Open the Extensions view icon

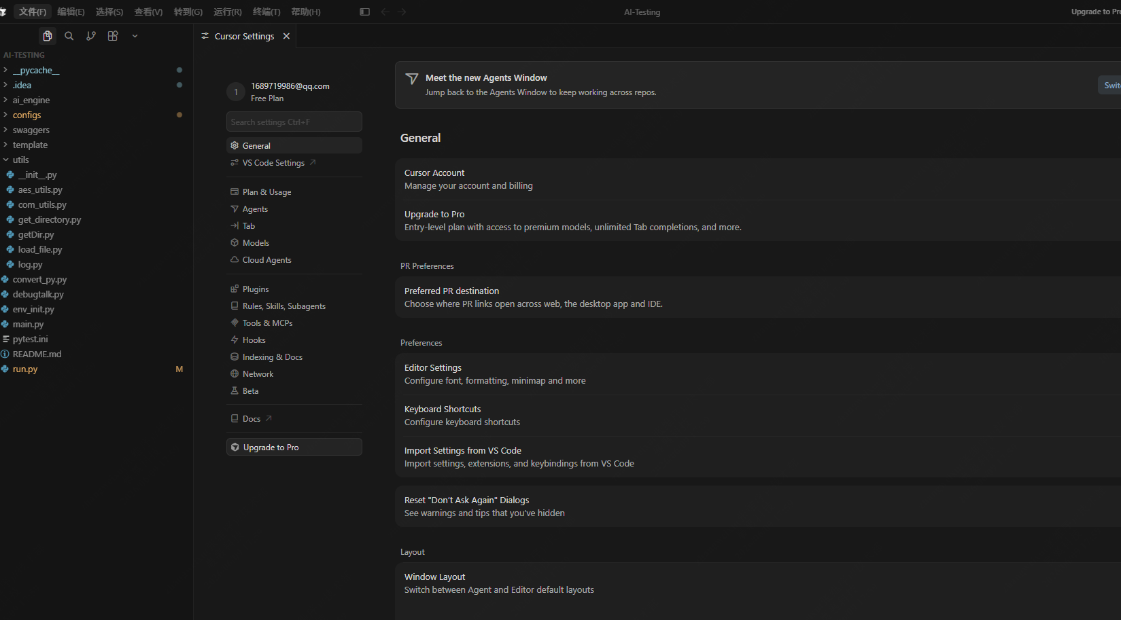coord(113,36)
